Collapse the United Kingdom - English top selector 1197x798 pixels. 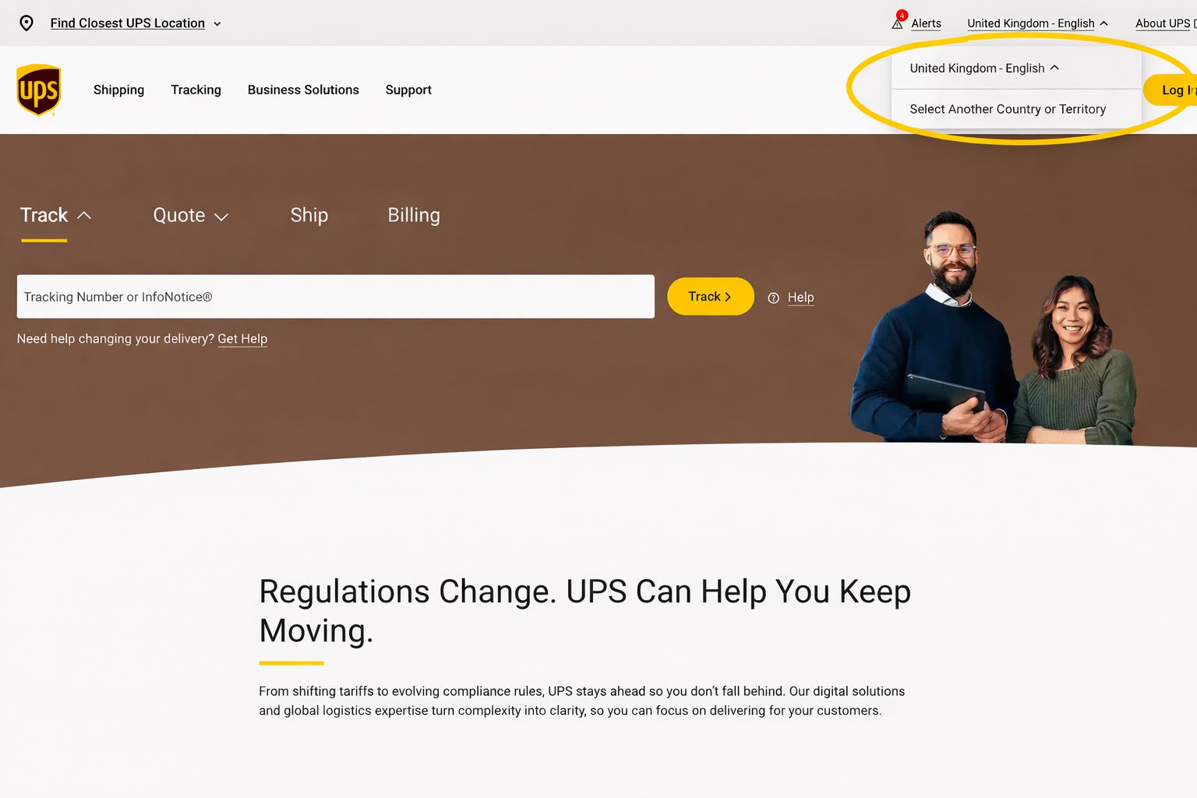point(1037,23)
